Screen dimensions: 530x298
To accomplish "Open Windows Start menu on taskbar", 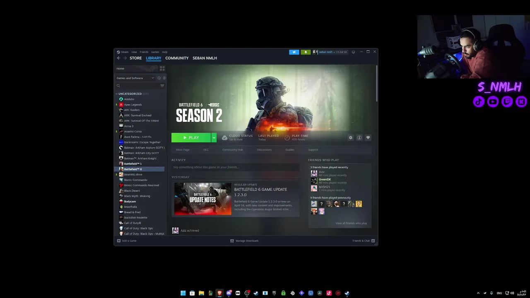I will click(x=183, y=293).
